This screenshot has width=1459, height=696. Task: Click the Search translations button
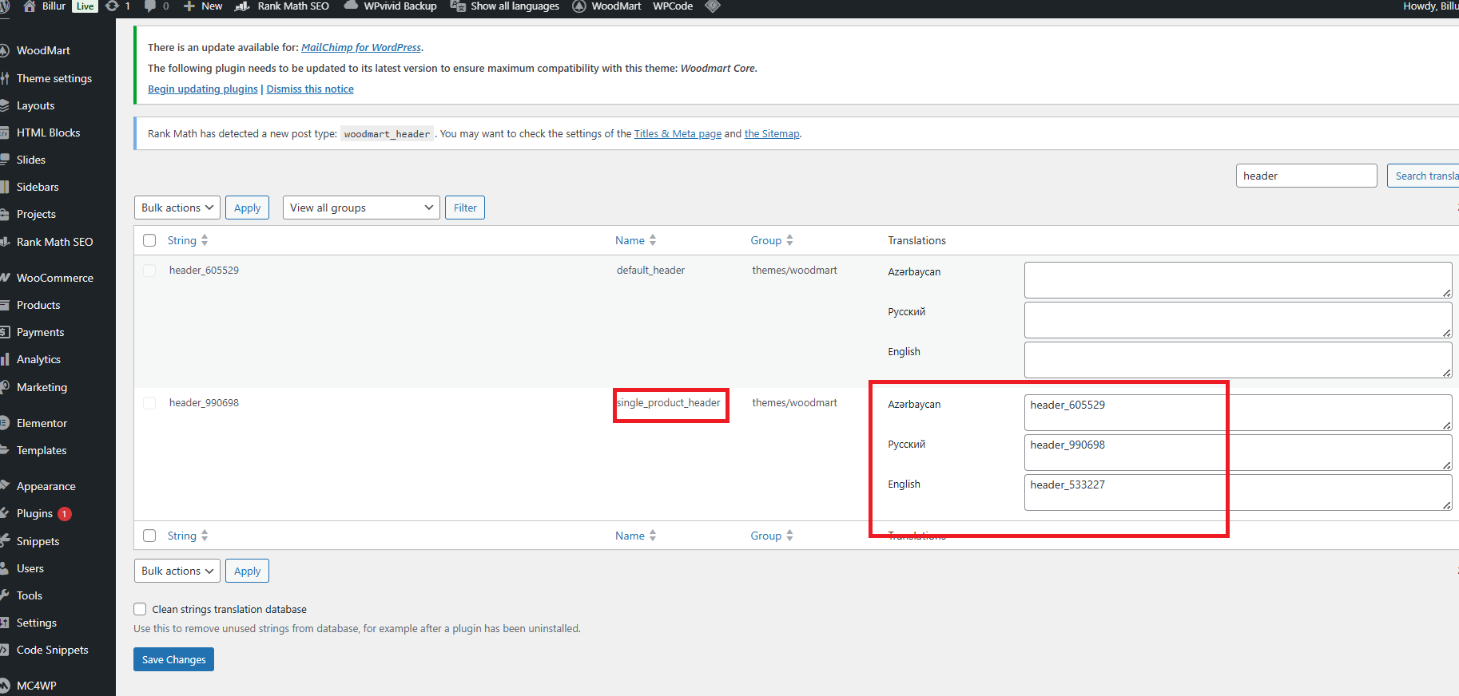pyautogui.click(x=1423, y=176)
